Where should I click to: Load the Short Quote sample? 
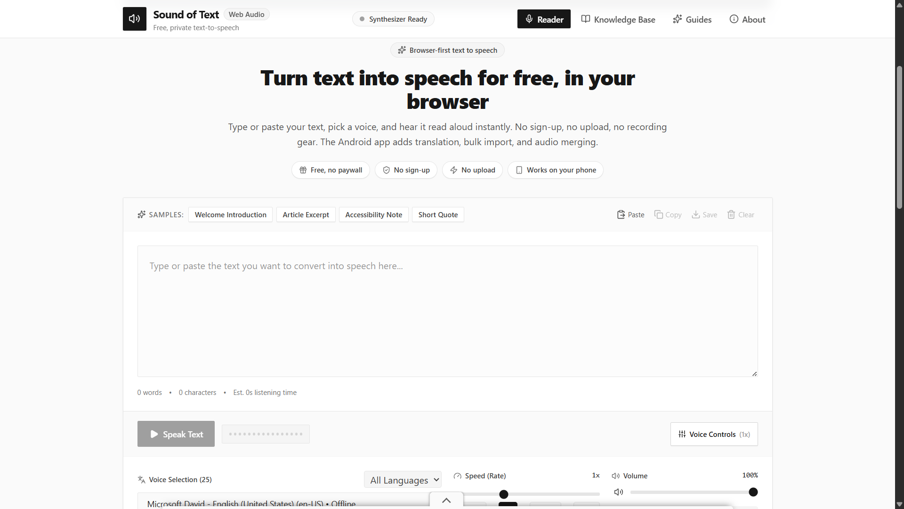click(438, 214)
